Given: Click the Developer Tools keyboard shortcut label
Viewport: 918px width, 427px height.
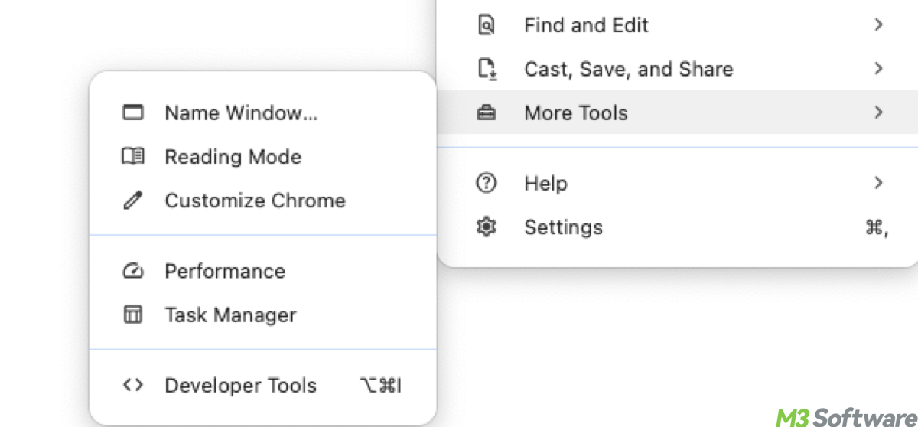Looking at the screenshot, I should point(380,385).
